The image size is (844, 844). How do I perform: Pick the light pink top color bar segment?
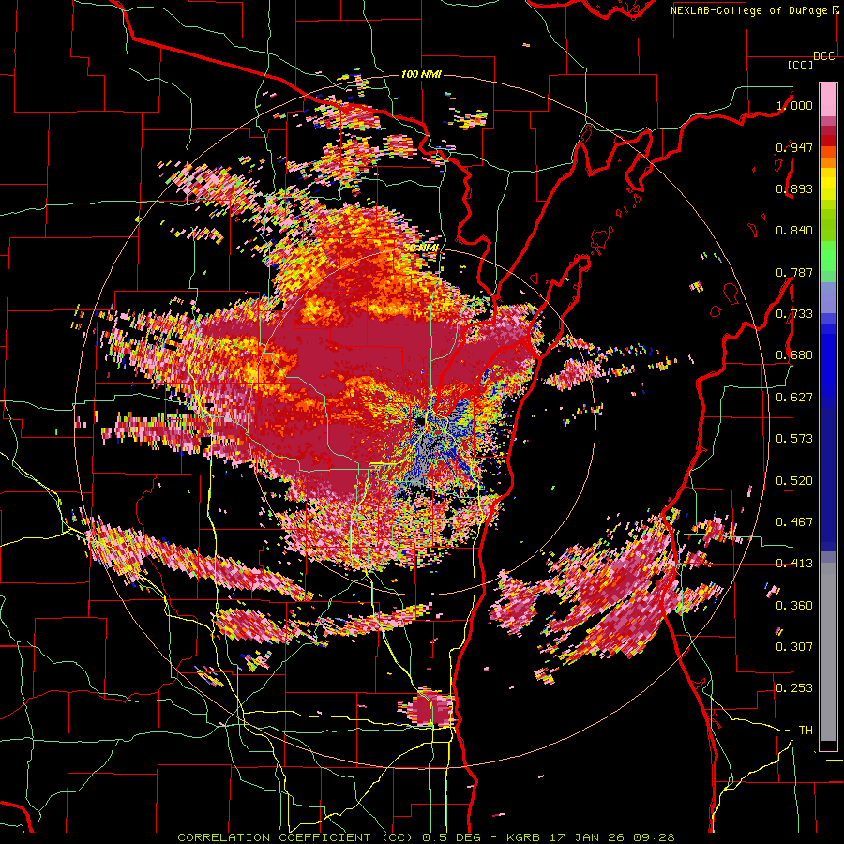828,99
